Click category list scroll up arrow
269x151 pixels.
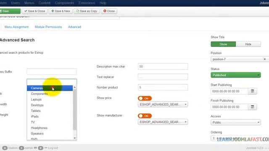75,87
